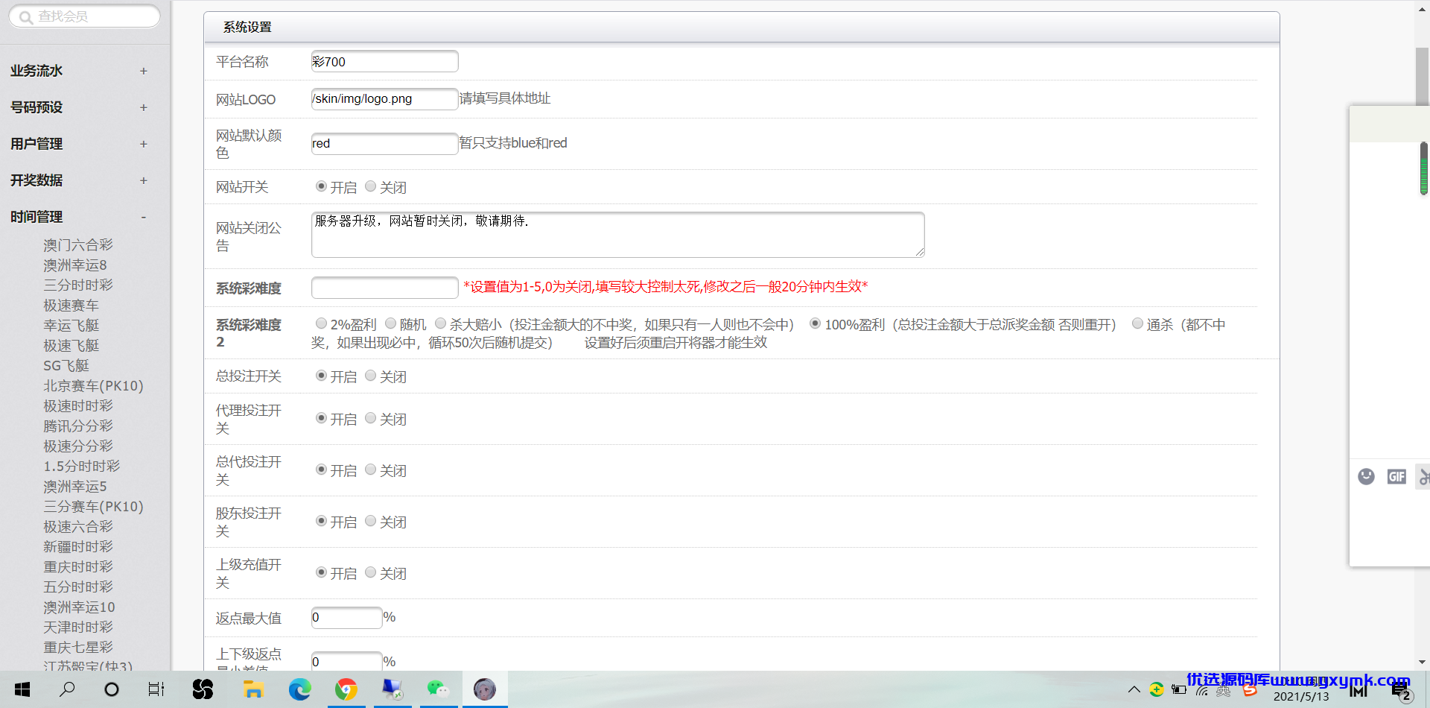
Task: Expand the 业务流水 sidebar section
Action: (x=79, y=71)
